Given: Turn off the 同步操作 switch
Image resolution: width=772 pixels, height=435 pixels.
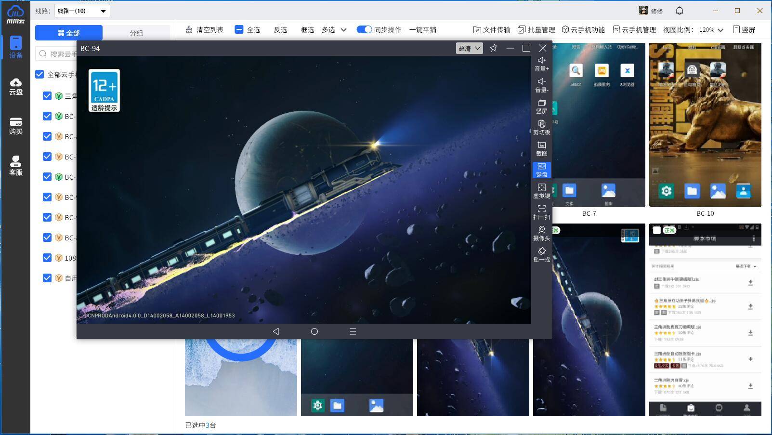Looking at the screenshot, I should click(x=364, y=29).
